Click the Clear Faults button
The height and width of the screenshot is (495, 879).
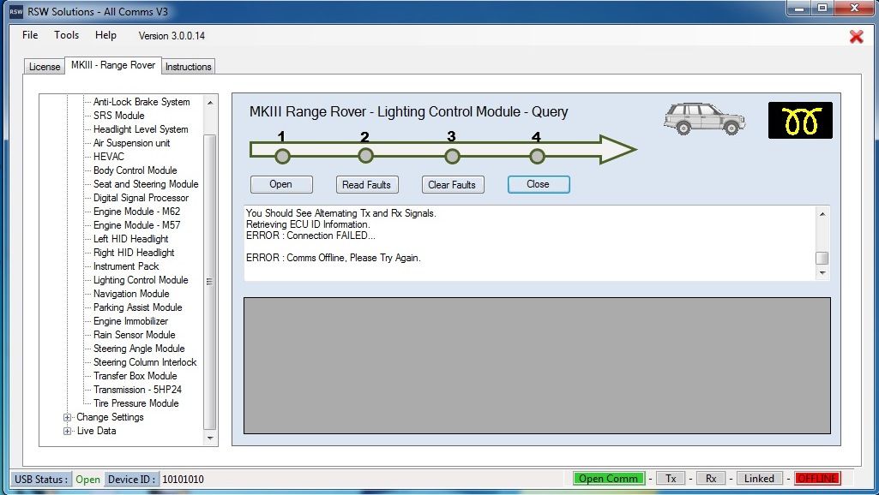pyautogui.click(x=452, y=184)
